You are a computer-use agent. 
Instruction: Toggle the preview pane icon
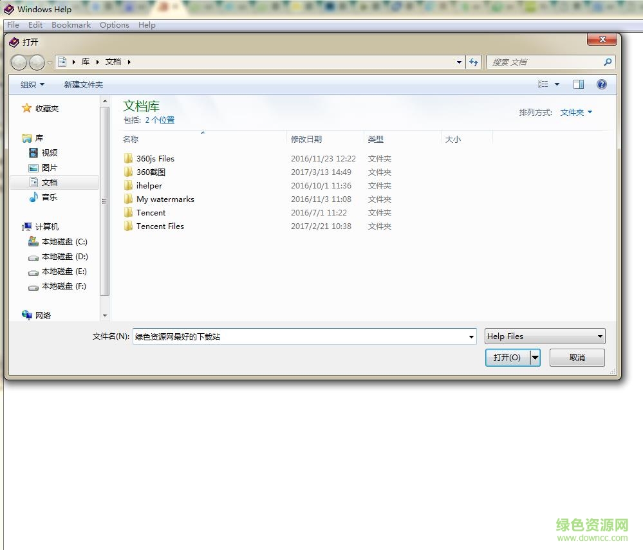[x=578, y=84]
